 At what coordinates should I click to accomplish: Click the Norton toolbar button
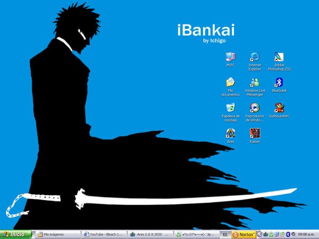pyautogui.click(x=244, y=234)
